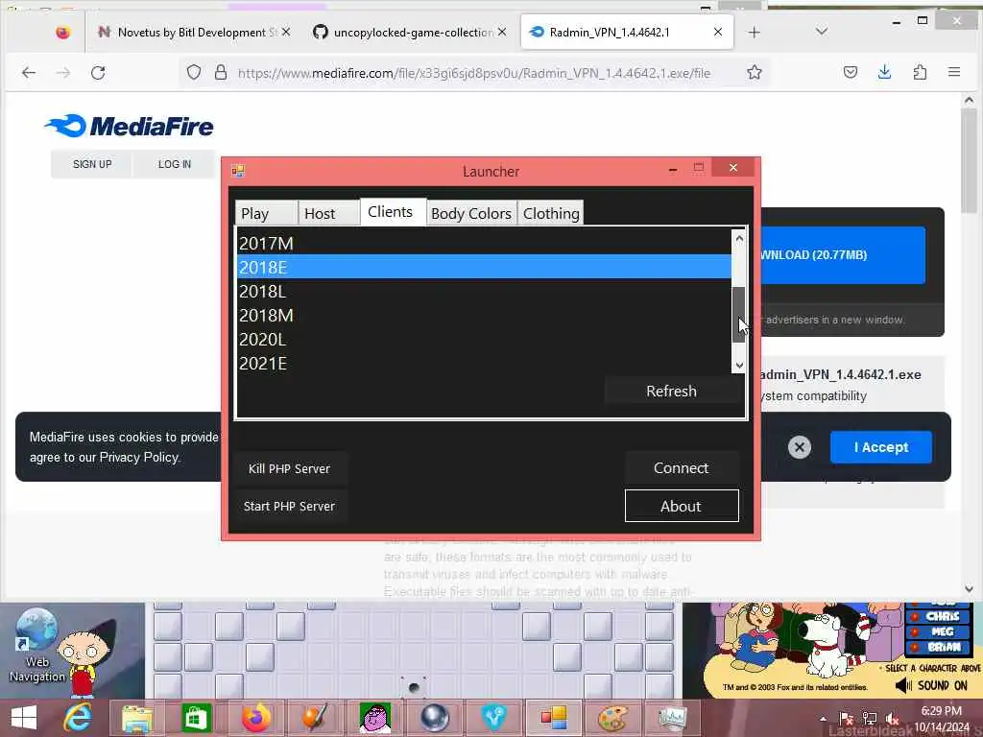Click the MediaFire logo
Viewport: 983px width, 737px height.
[x=130, y=126]
